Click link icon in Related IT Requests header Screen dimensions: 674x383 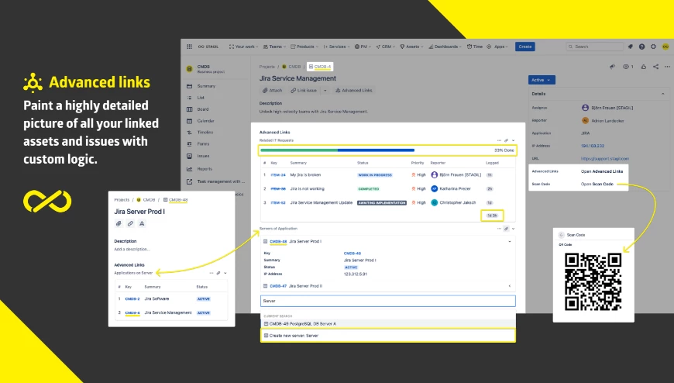click(507, 140)
